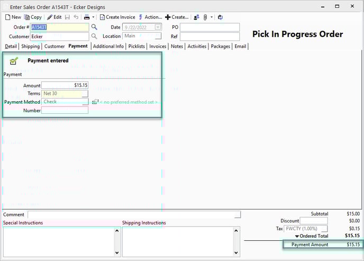Select the Payment tab
The image size is (364, 261).
tap(78, 46)
